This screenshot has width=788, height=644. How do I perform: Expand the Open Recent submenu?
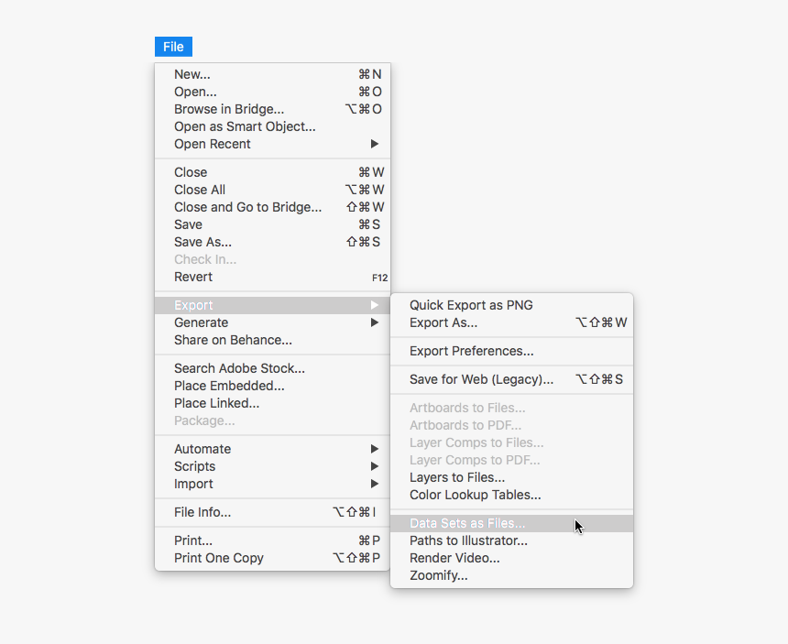(212, 144)
